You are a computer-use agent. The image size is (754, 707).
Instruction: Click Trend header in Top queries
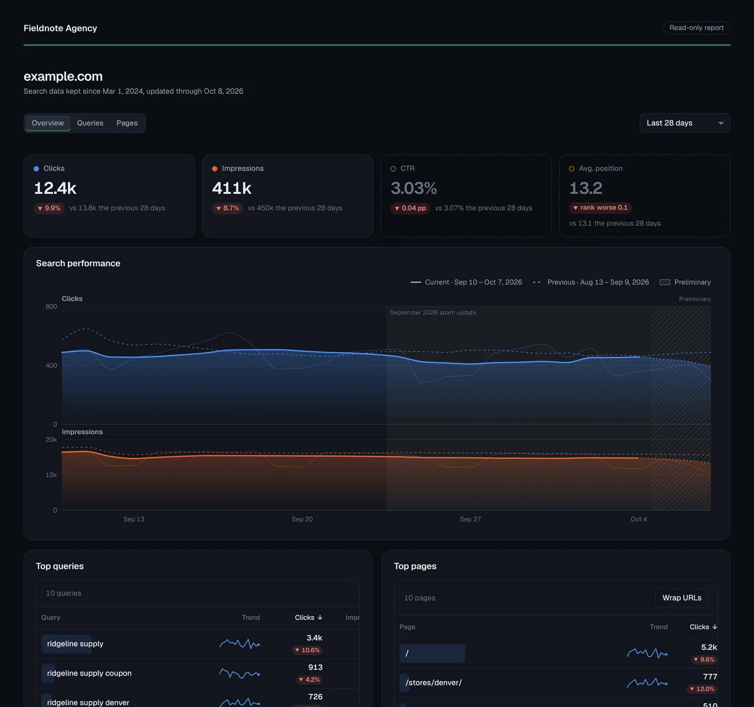[x=251, y=617]
